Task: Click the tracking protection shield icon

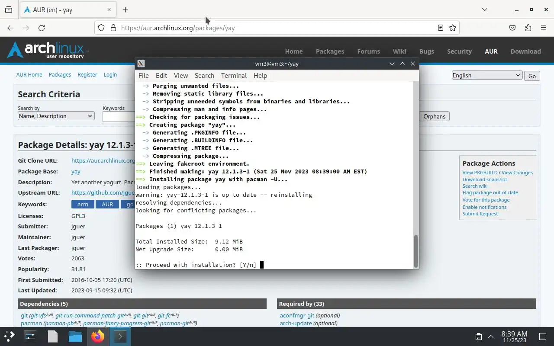Action: click(x=101, y=28)
